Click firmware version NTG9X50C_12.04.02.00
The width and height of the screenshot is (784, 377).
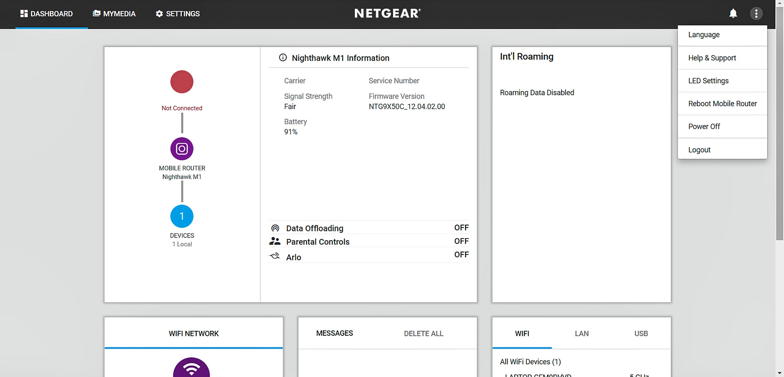(407, 107)
